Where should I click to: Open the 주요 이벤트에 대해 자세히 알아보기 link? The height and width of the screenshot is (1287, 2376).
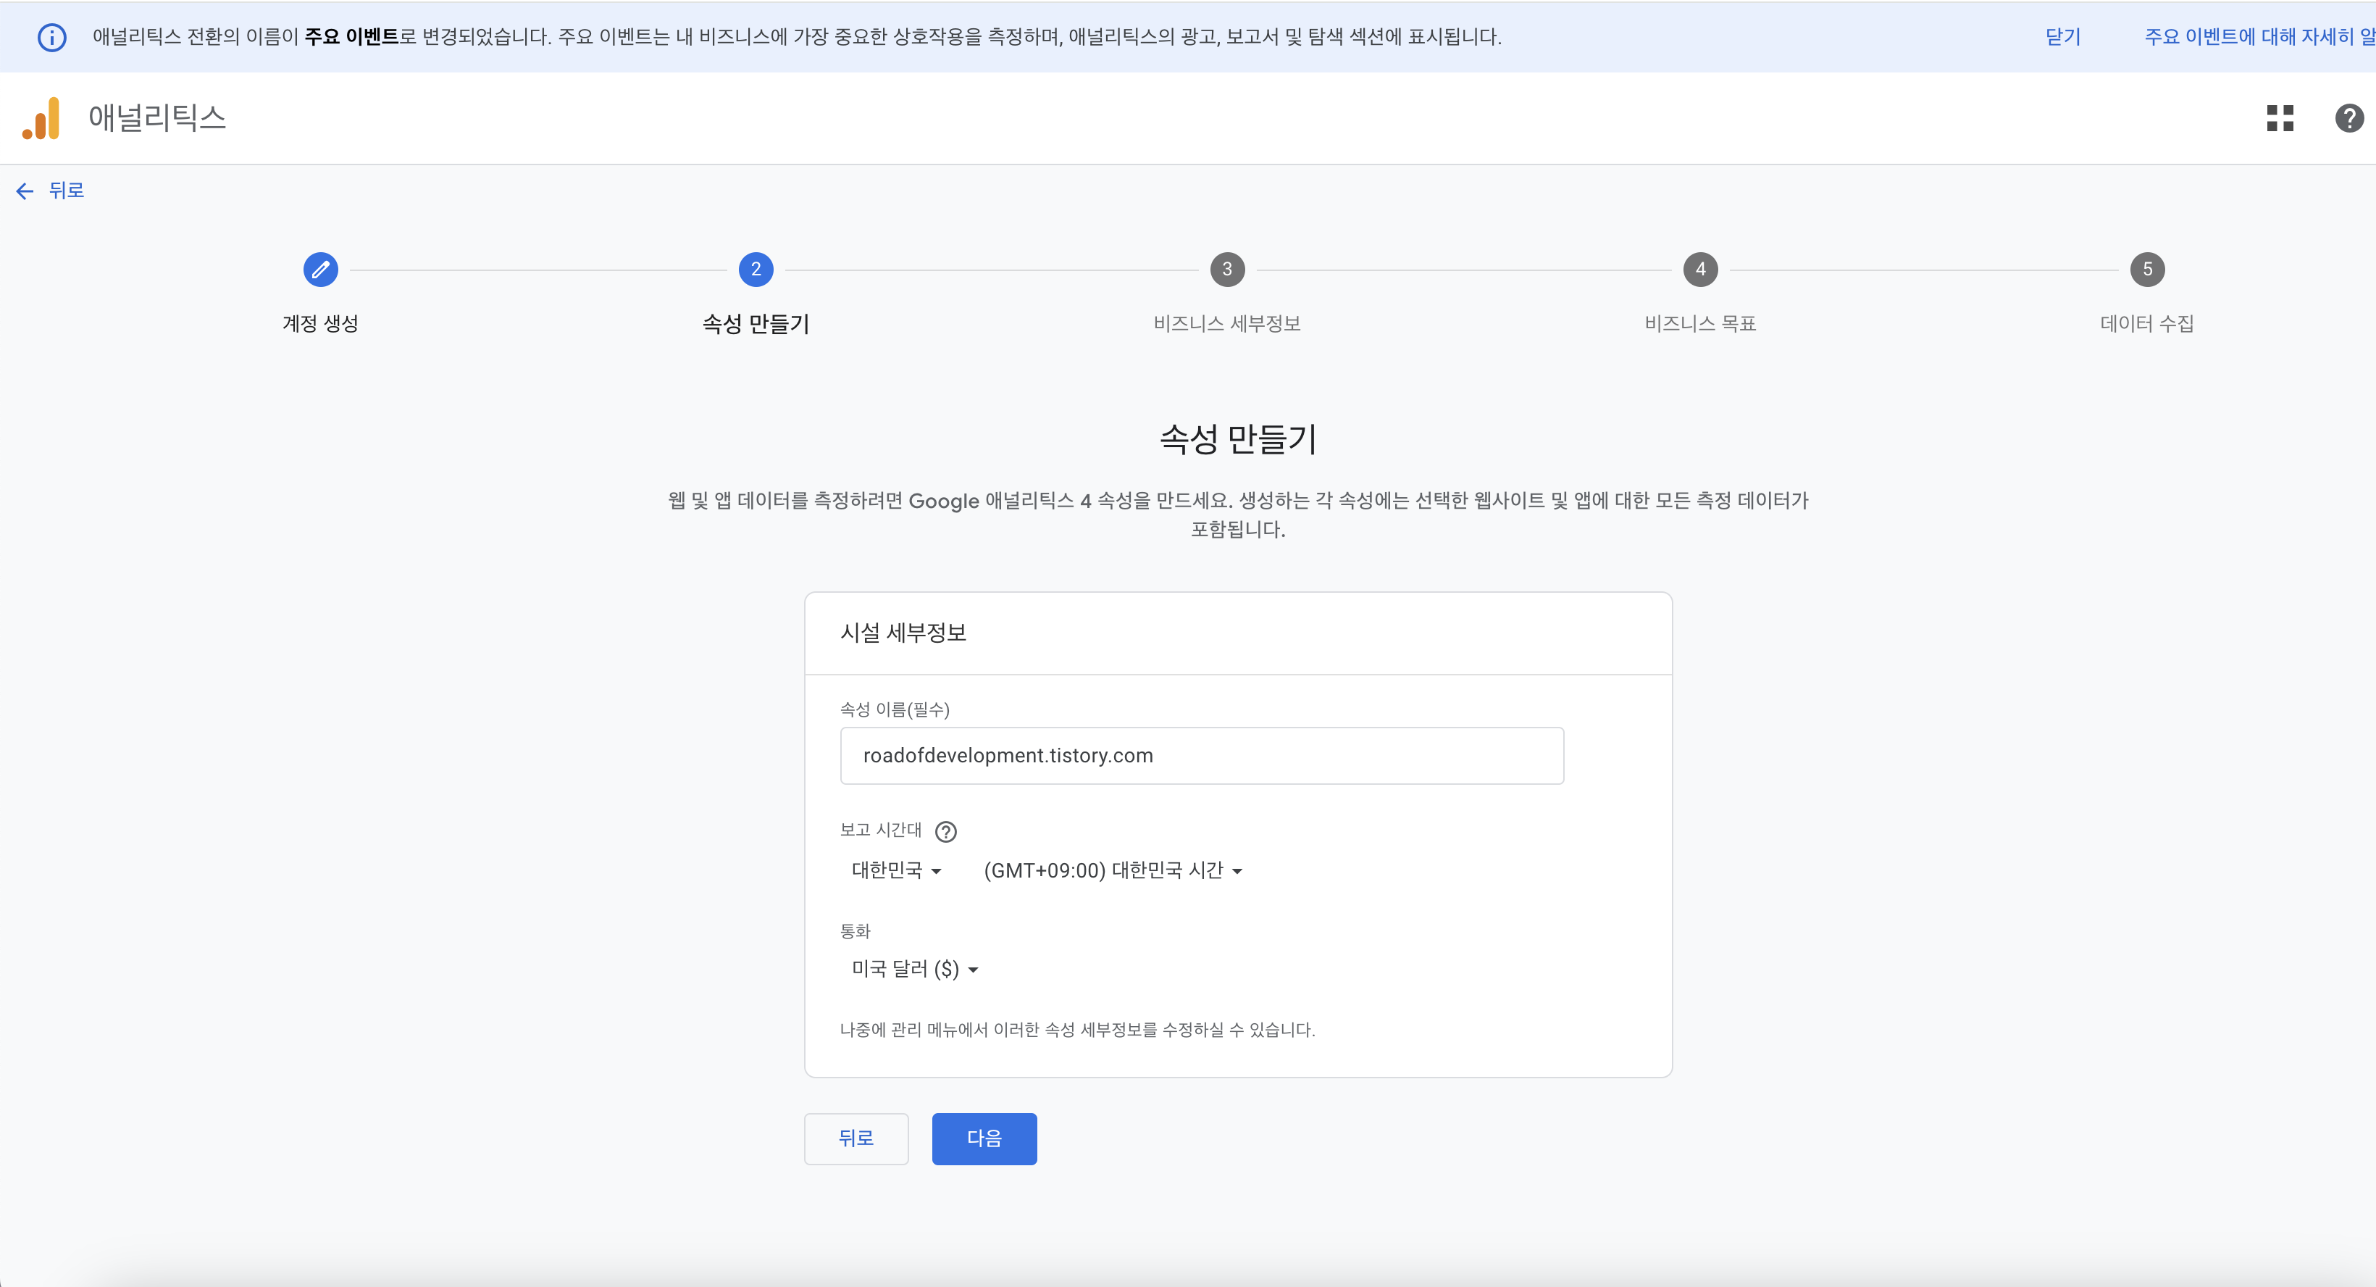coord(2259,37)
